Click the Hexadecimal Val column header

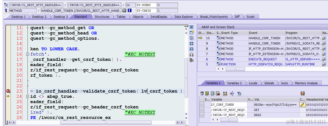pyautogui.click(x=316, y=99)
